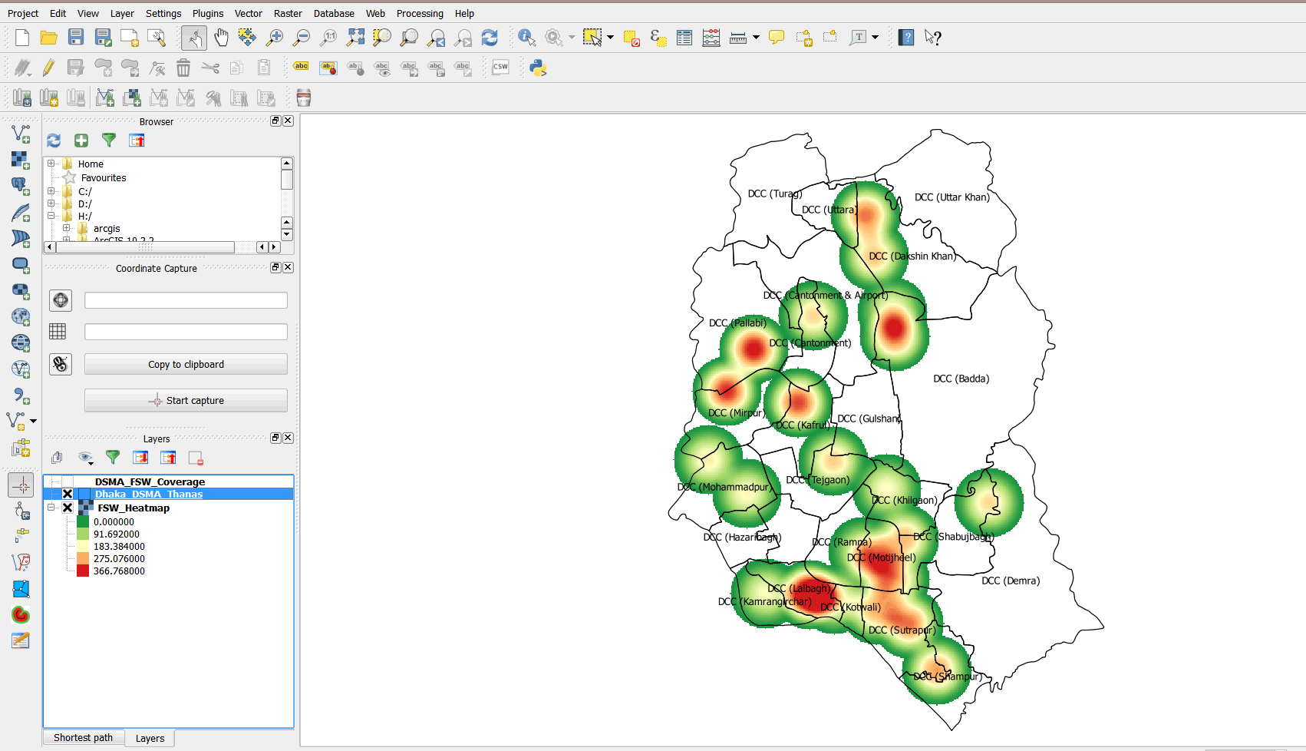The image size is (1306, 751).
Task: Switch to the Layers tab
Action: (150, 738)
